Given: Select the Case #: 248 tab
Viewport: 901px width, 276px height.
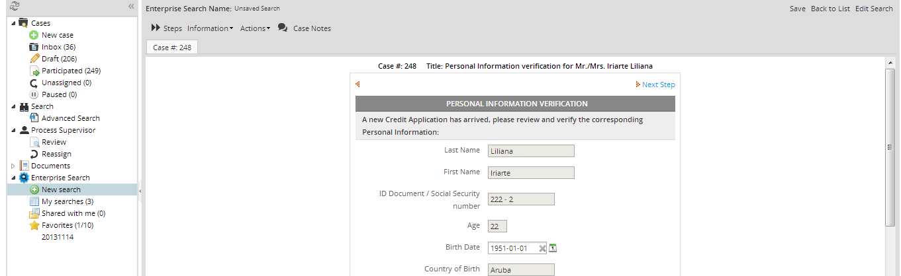Looking at the screenshot, I should 171,48.
